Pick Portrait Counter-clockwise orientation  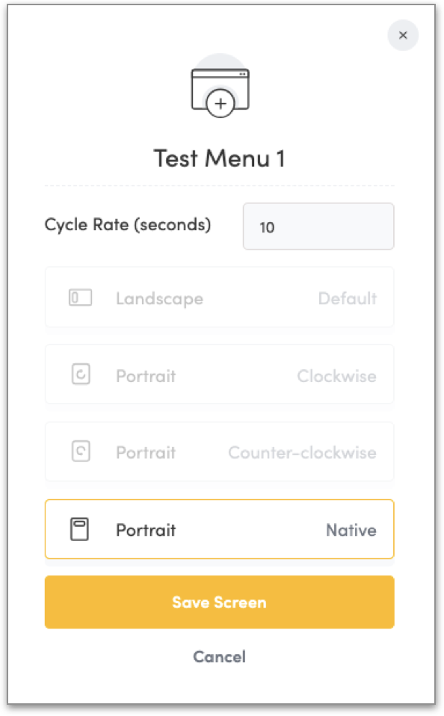tap(219, 451)
